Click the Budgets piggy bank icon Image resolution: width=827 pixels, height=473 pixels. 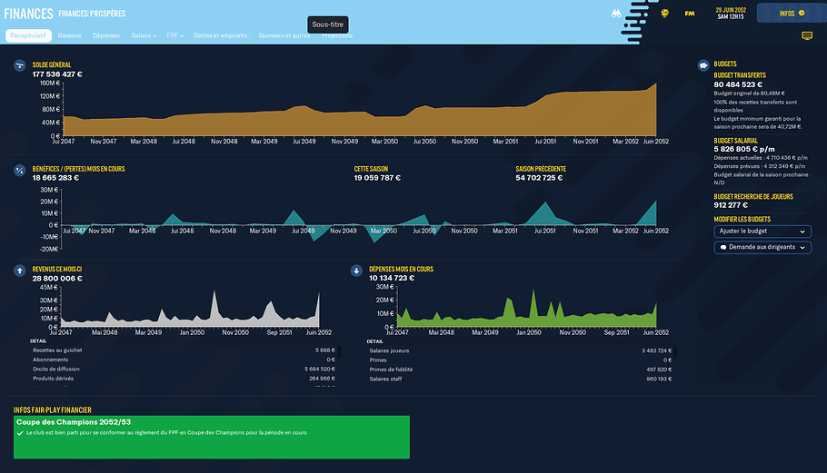pos(702,65)
